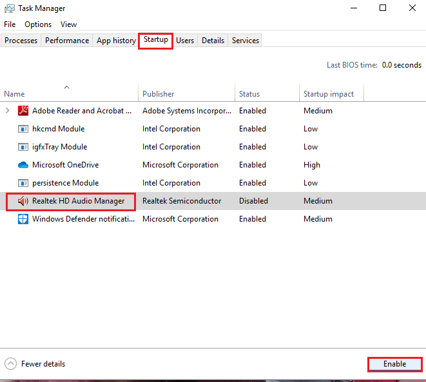Open the Options menu

pyautogui.click(x=38, y=24)
